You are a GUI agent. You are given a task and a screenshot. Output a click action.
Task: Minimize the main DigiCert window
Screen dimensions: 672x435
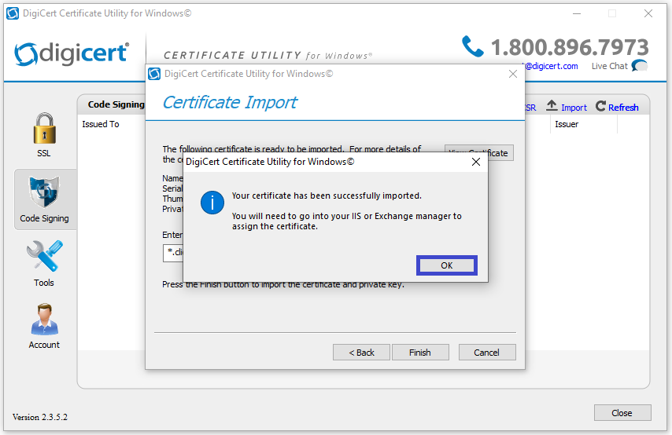(577, 13)
